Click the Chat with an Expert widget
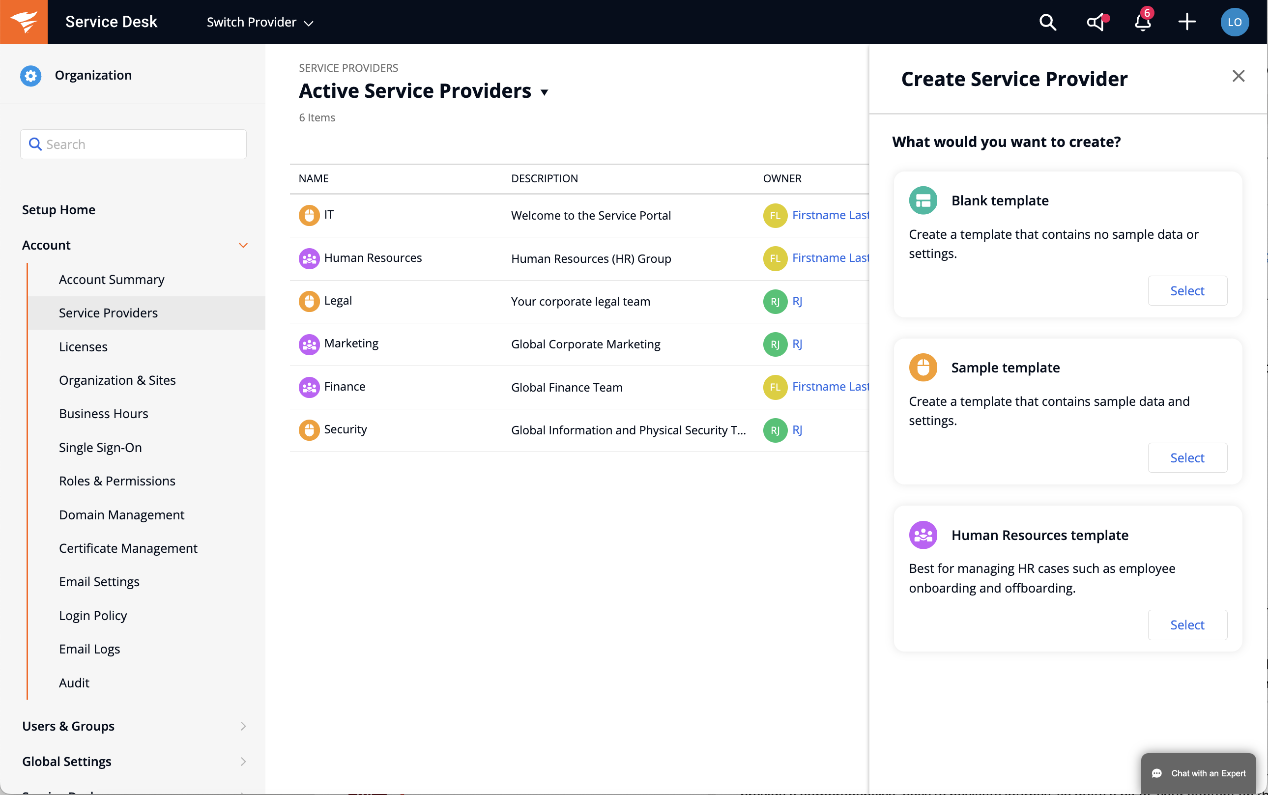1268x795 pixels. [x=1198, y=773]
